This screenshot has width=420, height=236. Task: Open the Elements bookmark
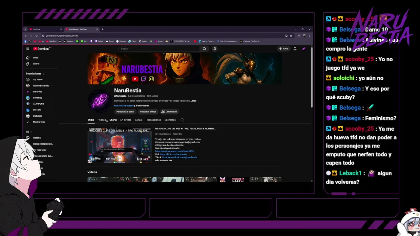[121, 41]
